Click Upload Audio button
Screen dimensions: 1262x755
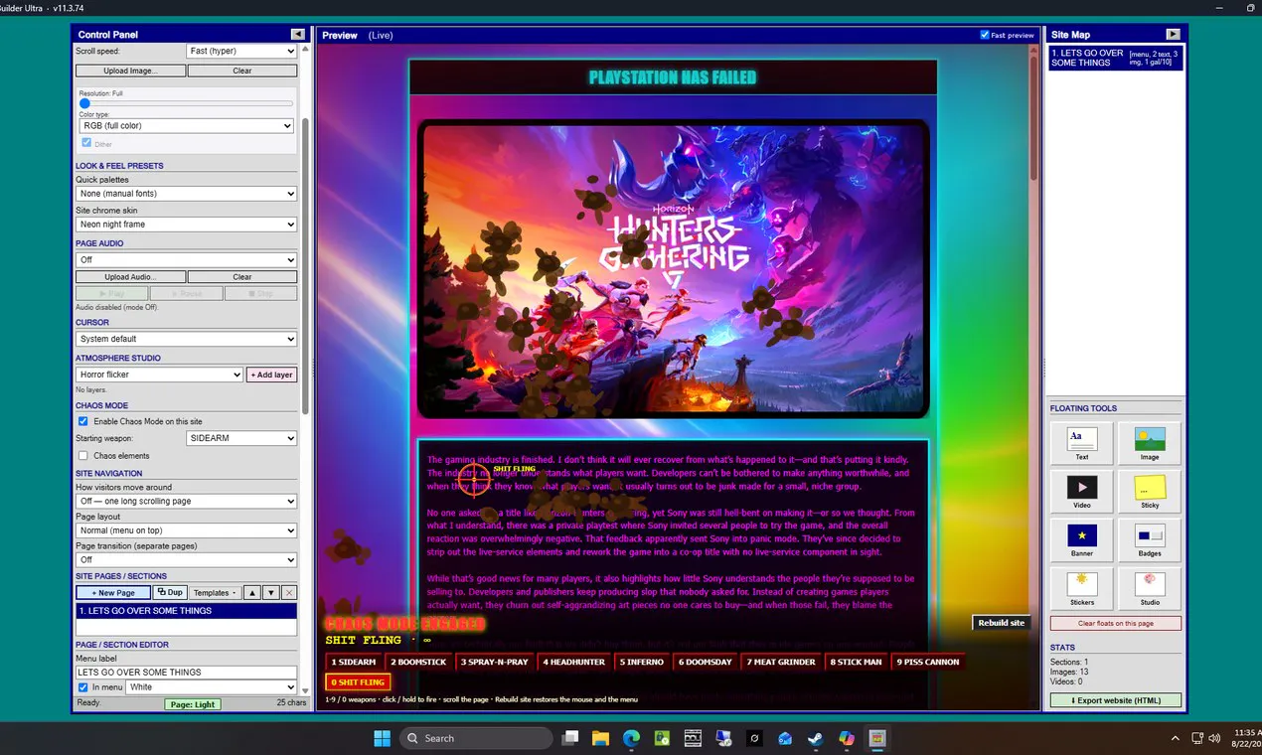tap(130, 277)
